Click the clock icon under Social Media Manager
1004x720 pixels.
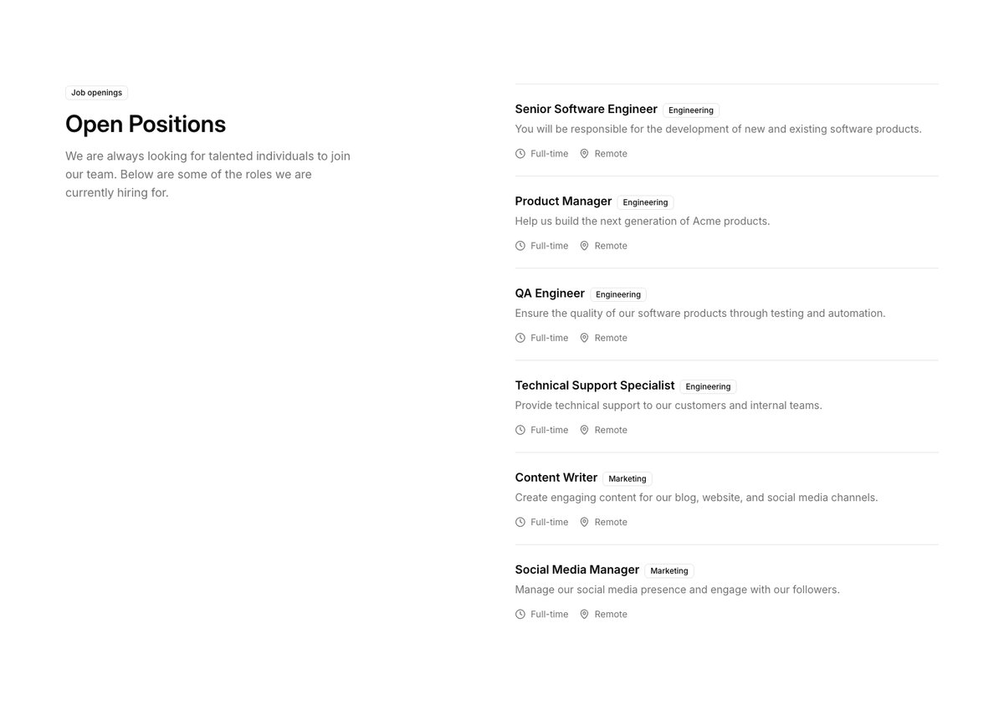pos(520,614)
